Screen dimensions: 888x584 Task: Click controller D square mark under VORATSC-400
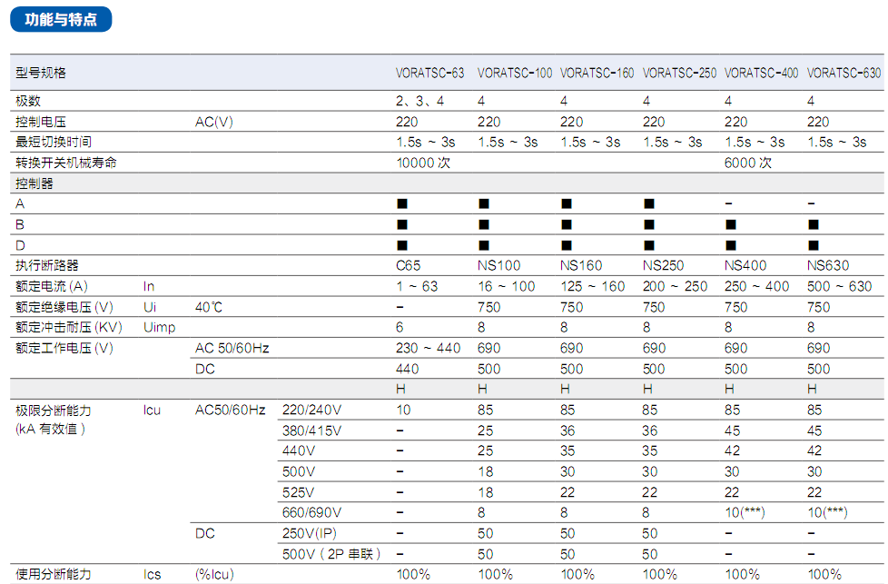pos(731,245)
